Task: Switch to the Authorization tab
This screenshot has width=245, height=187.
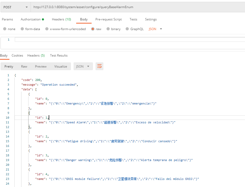Action: 32,19
